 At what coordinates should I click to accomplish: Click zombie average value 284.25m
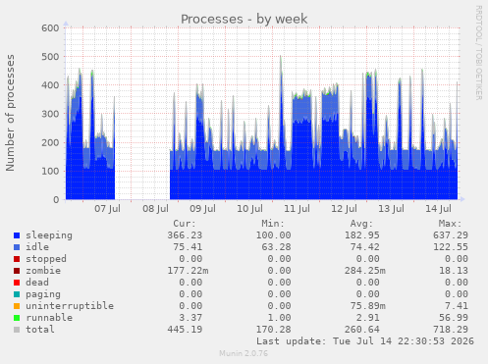pyautogui.click(x=365, y=271)
